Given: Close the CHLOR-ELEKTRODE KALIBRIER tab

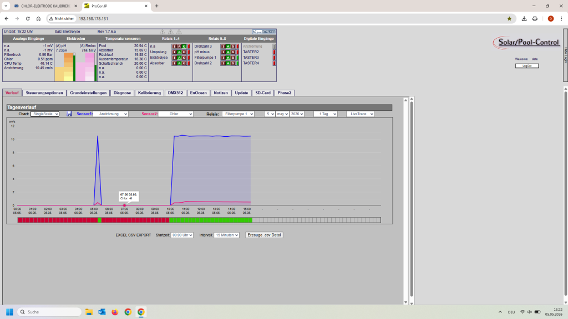Looking at the screenshot, I should click(x=75, y=6).
